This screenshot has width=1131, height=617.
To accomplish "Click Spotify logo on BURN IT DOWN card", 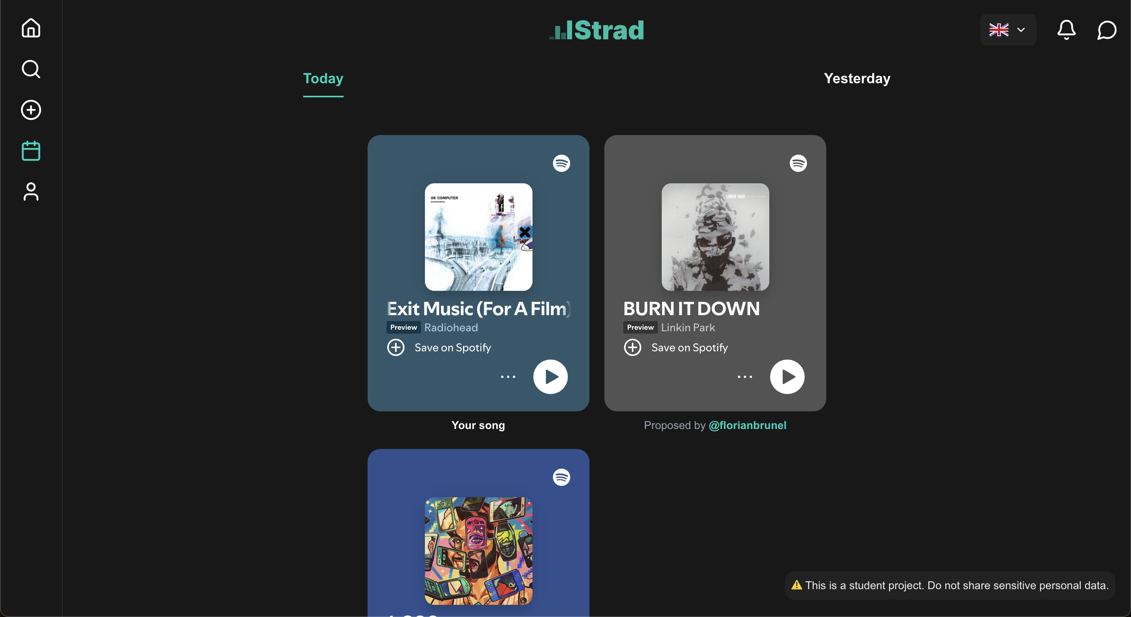I will pos(798,163).
